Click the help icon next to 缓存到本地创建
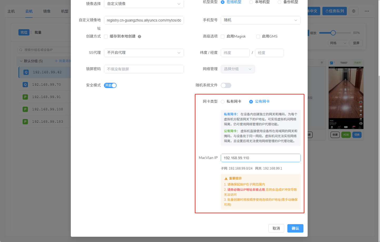The image size is (380, 242). pyautogui.click(x=139, y=36)
